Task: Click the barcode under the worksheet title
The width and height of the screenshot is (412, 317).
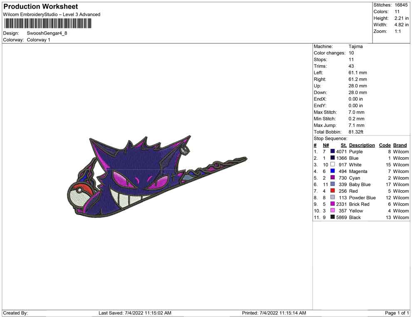Action: 47,24
